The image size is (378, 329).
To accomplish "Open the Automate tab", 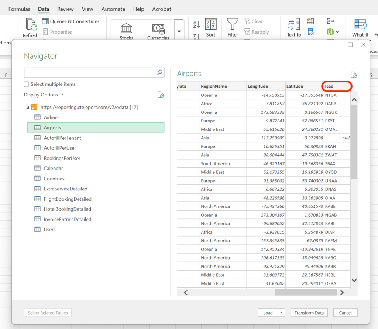I will (x=113, y=9).
